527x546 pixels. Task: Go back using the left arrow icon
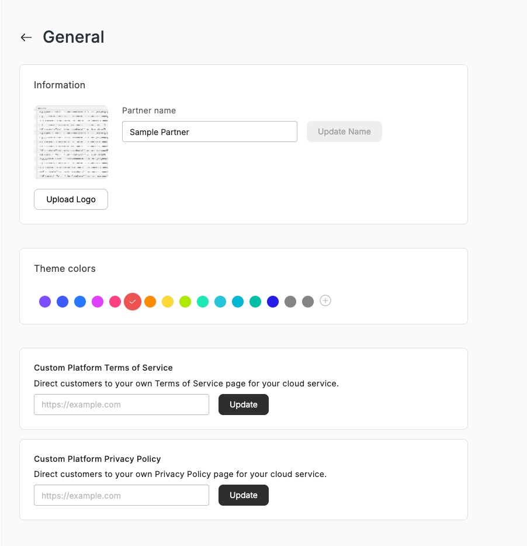pos(26,37)
